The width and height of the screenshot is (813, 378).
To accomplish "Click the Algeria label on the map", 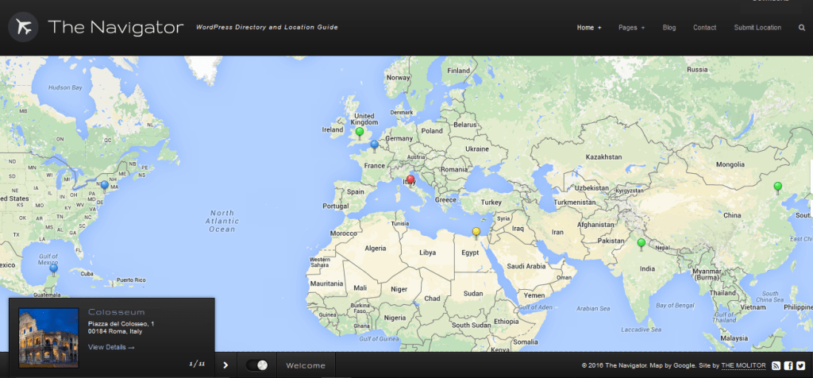I will pyautogui.click(x=376, y=249).
